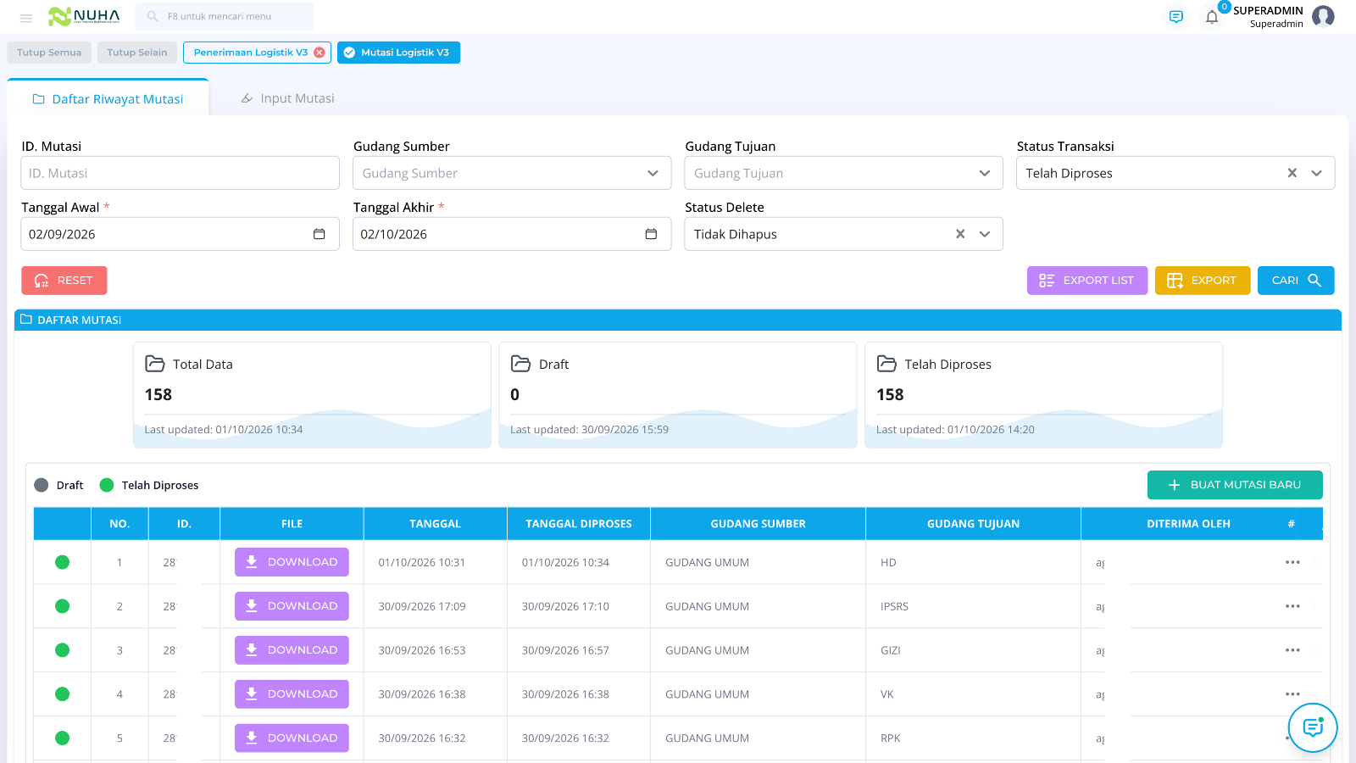The width and height of the screenshot is (1356, 763).
Task: Click BUAT MUTASI BARU button
Action: click(x=1235, y=485)
